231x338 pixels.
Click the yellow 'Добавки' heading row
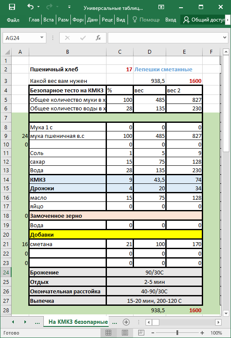(115, 234)
